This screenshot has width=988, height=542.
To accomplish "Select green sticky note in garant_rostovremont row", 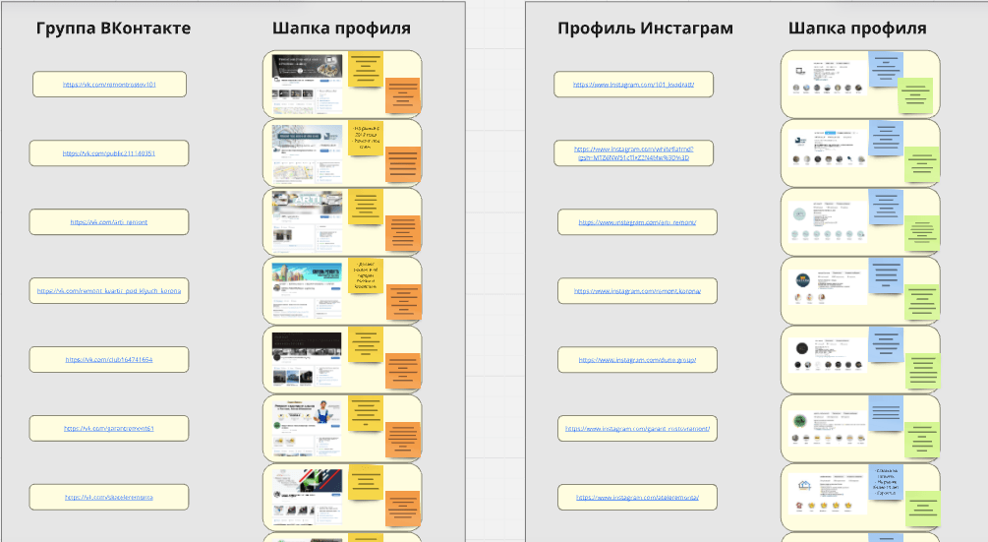I will click(x=922, y=439).
